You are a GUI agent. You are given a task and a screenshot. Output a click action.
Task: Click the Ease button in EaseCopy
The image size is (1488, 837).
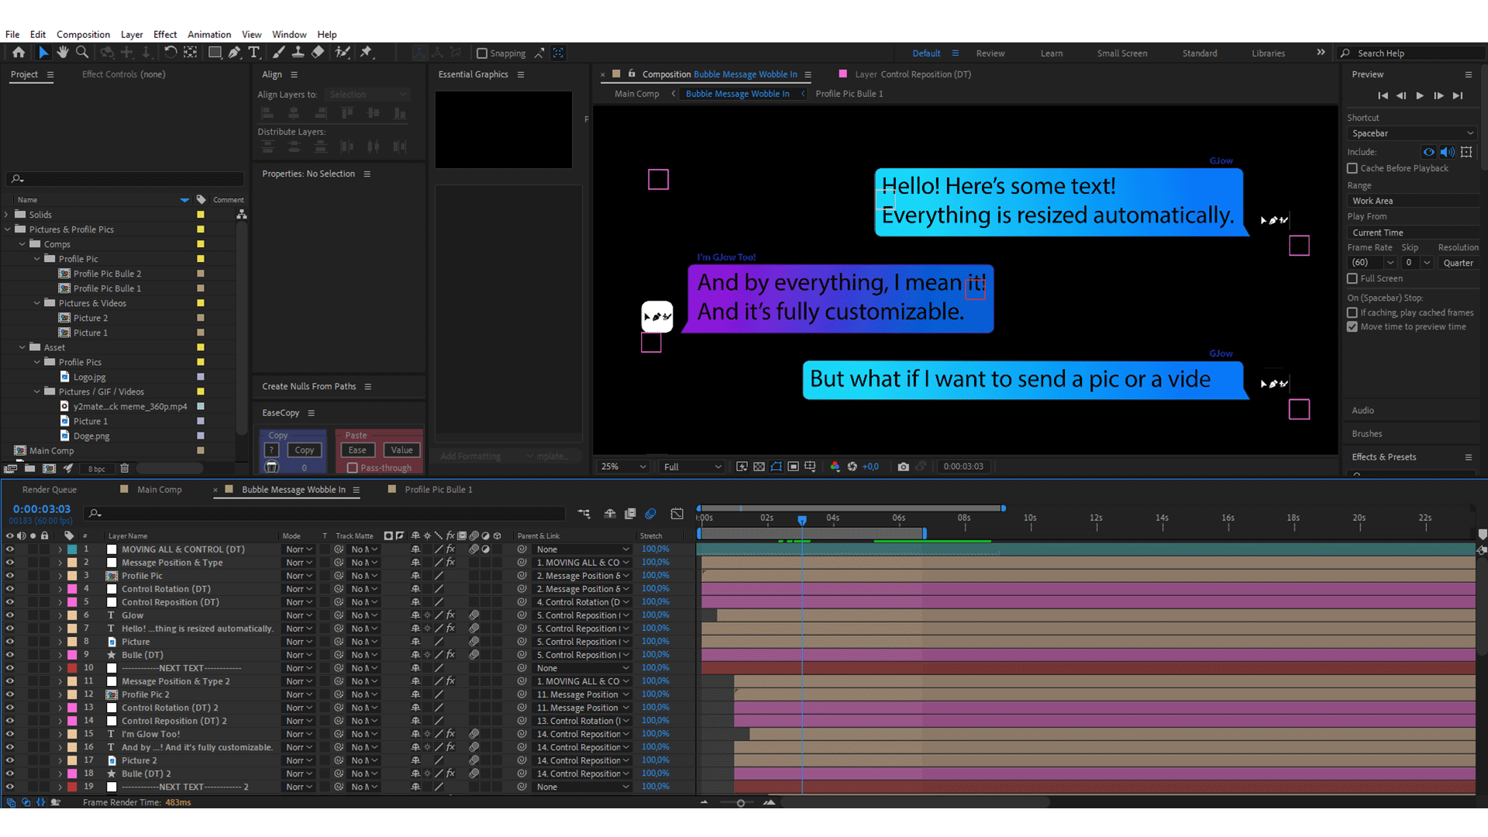tap(357, 450)
